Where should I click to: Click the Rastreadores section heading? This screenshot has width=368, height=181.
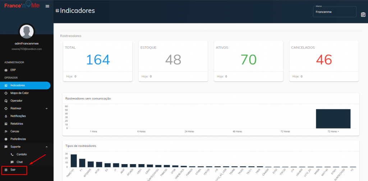(x=71, y=36)
